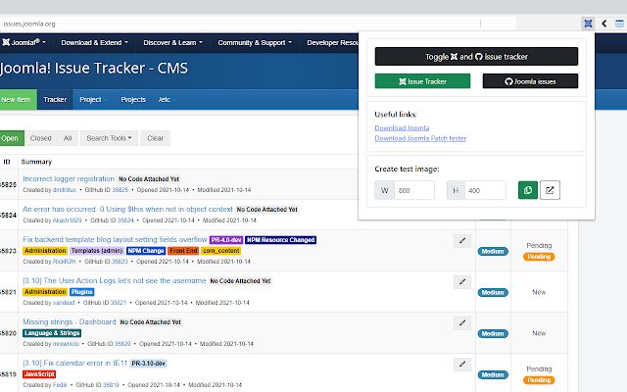
Task: Open 'Missing strings - Dashboard' issue
Action: pos(70,321)
